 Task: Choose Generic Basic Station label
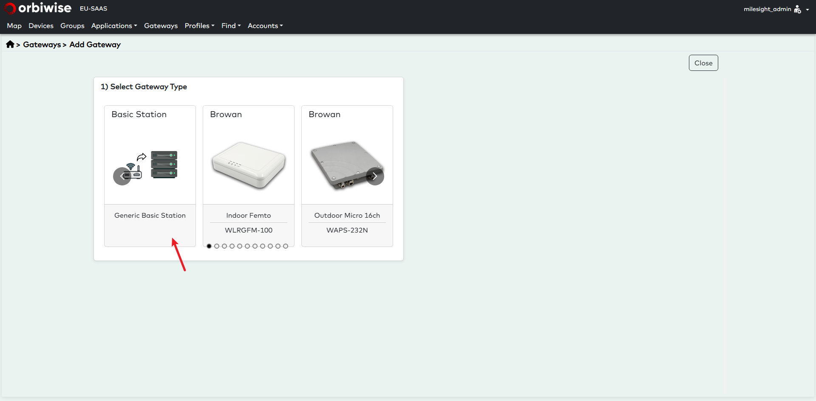click(x=150, y=216)
